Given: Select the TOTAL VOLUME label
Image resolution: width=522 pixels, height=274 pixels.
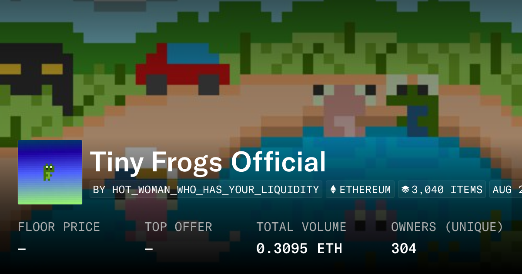Looking at the screenshot, I should [301, 227].
